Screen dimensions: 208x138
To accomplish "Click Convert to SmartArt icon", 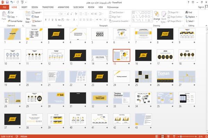I will [110, 21].
